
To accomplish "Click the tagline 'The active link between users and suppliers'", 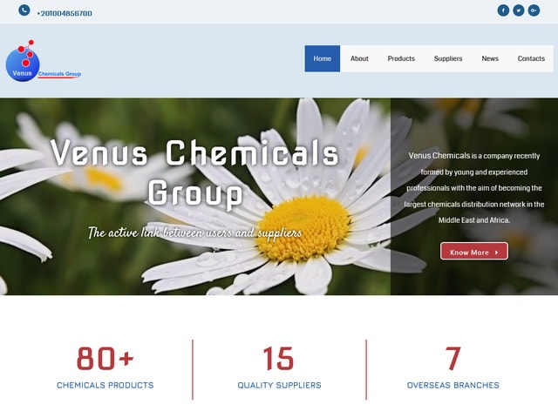I will (195, 233).
